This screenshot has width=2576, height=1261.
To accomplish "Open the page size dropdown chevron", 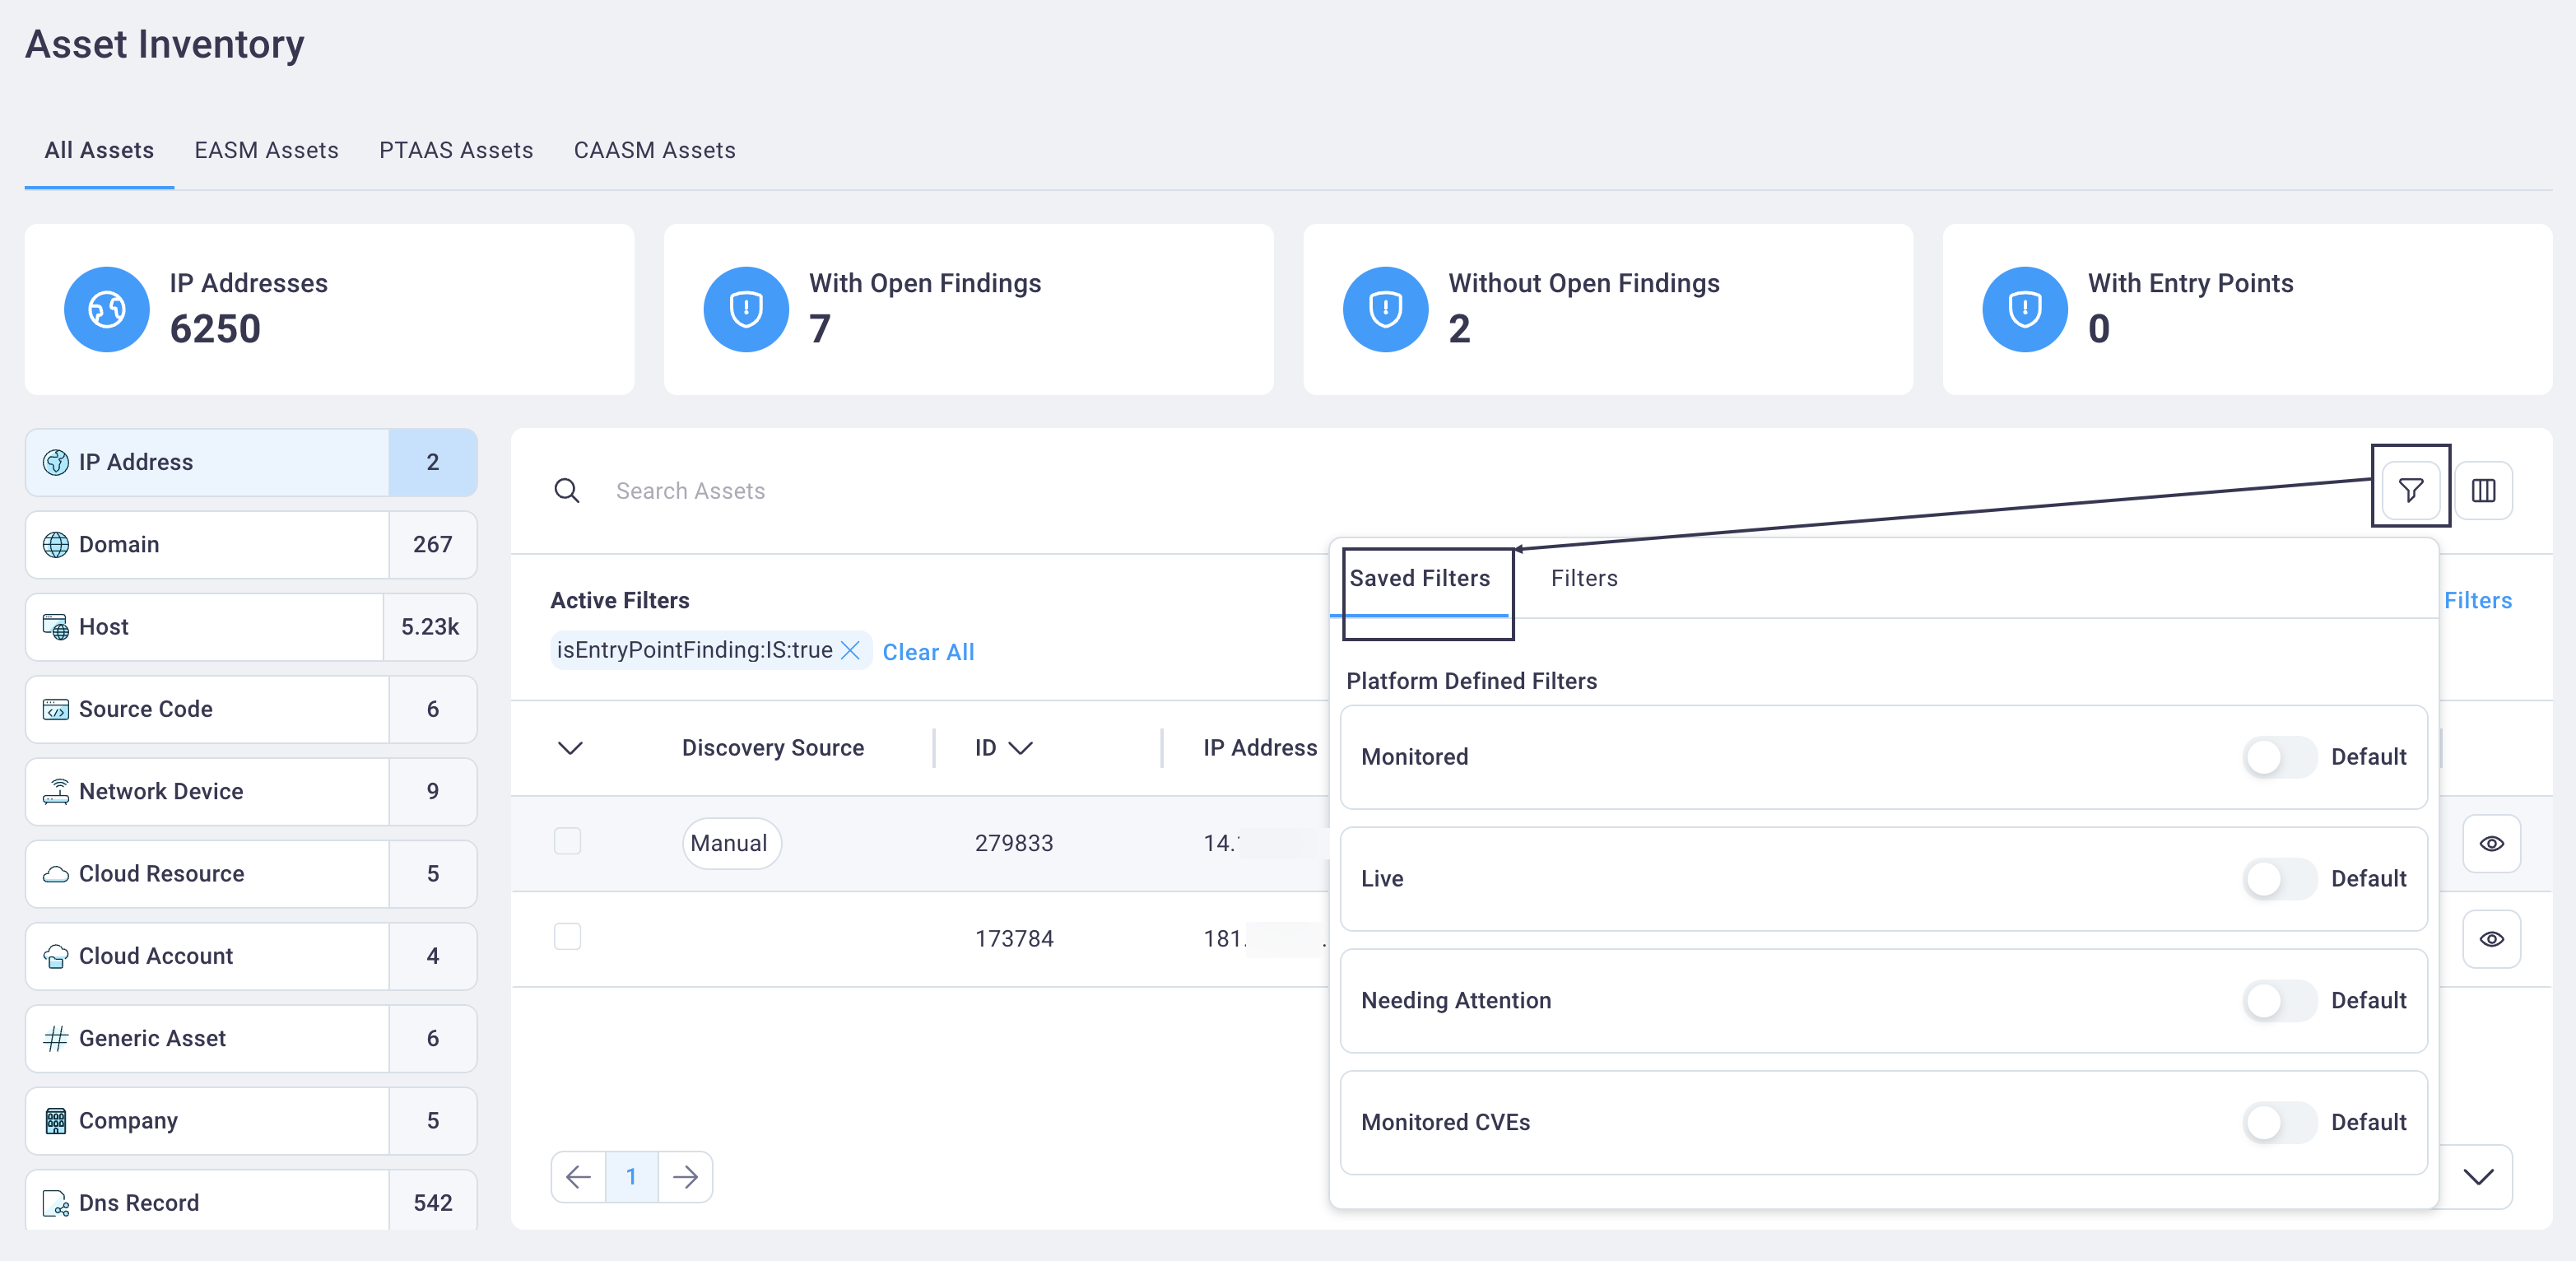I will click(x=2478, y=1177).
